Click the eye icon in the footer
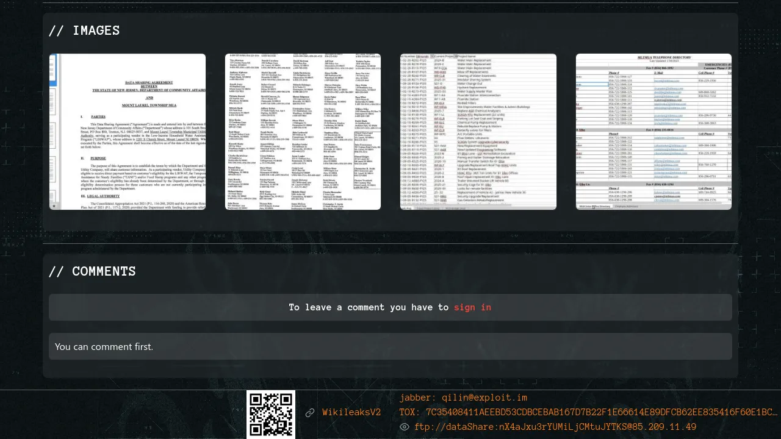Screen dimensions: 781x439 [404, 427]
